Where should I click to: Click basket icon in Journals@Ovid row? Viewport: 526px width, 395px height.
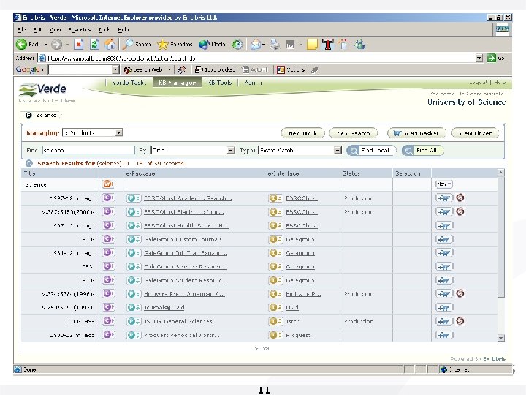tap(444, 307)
